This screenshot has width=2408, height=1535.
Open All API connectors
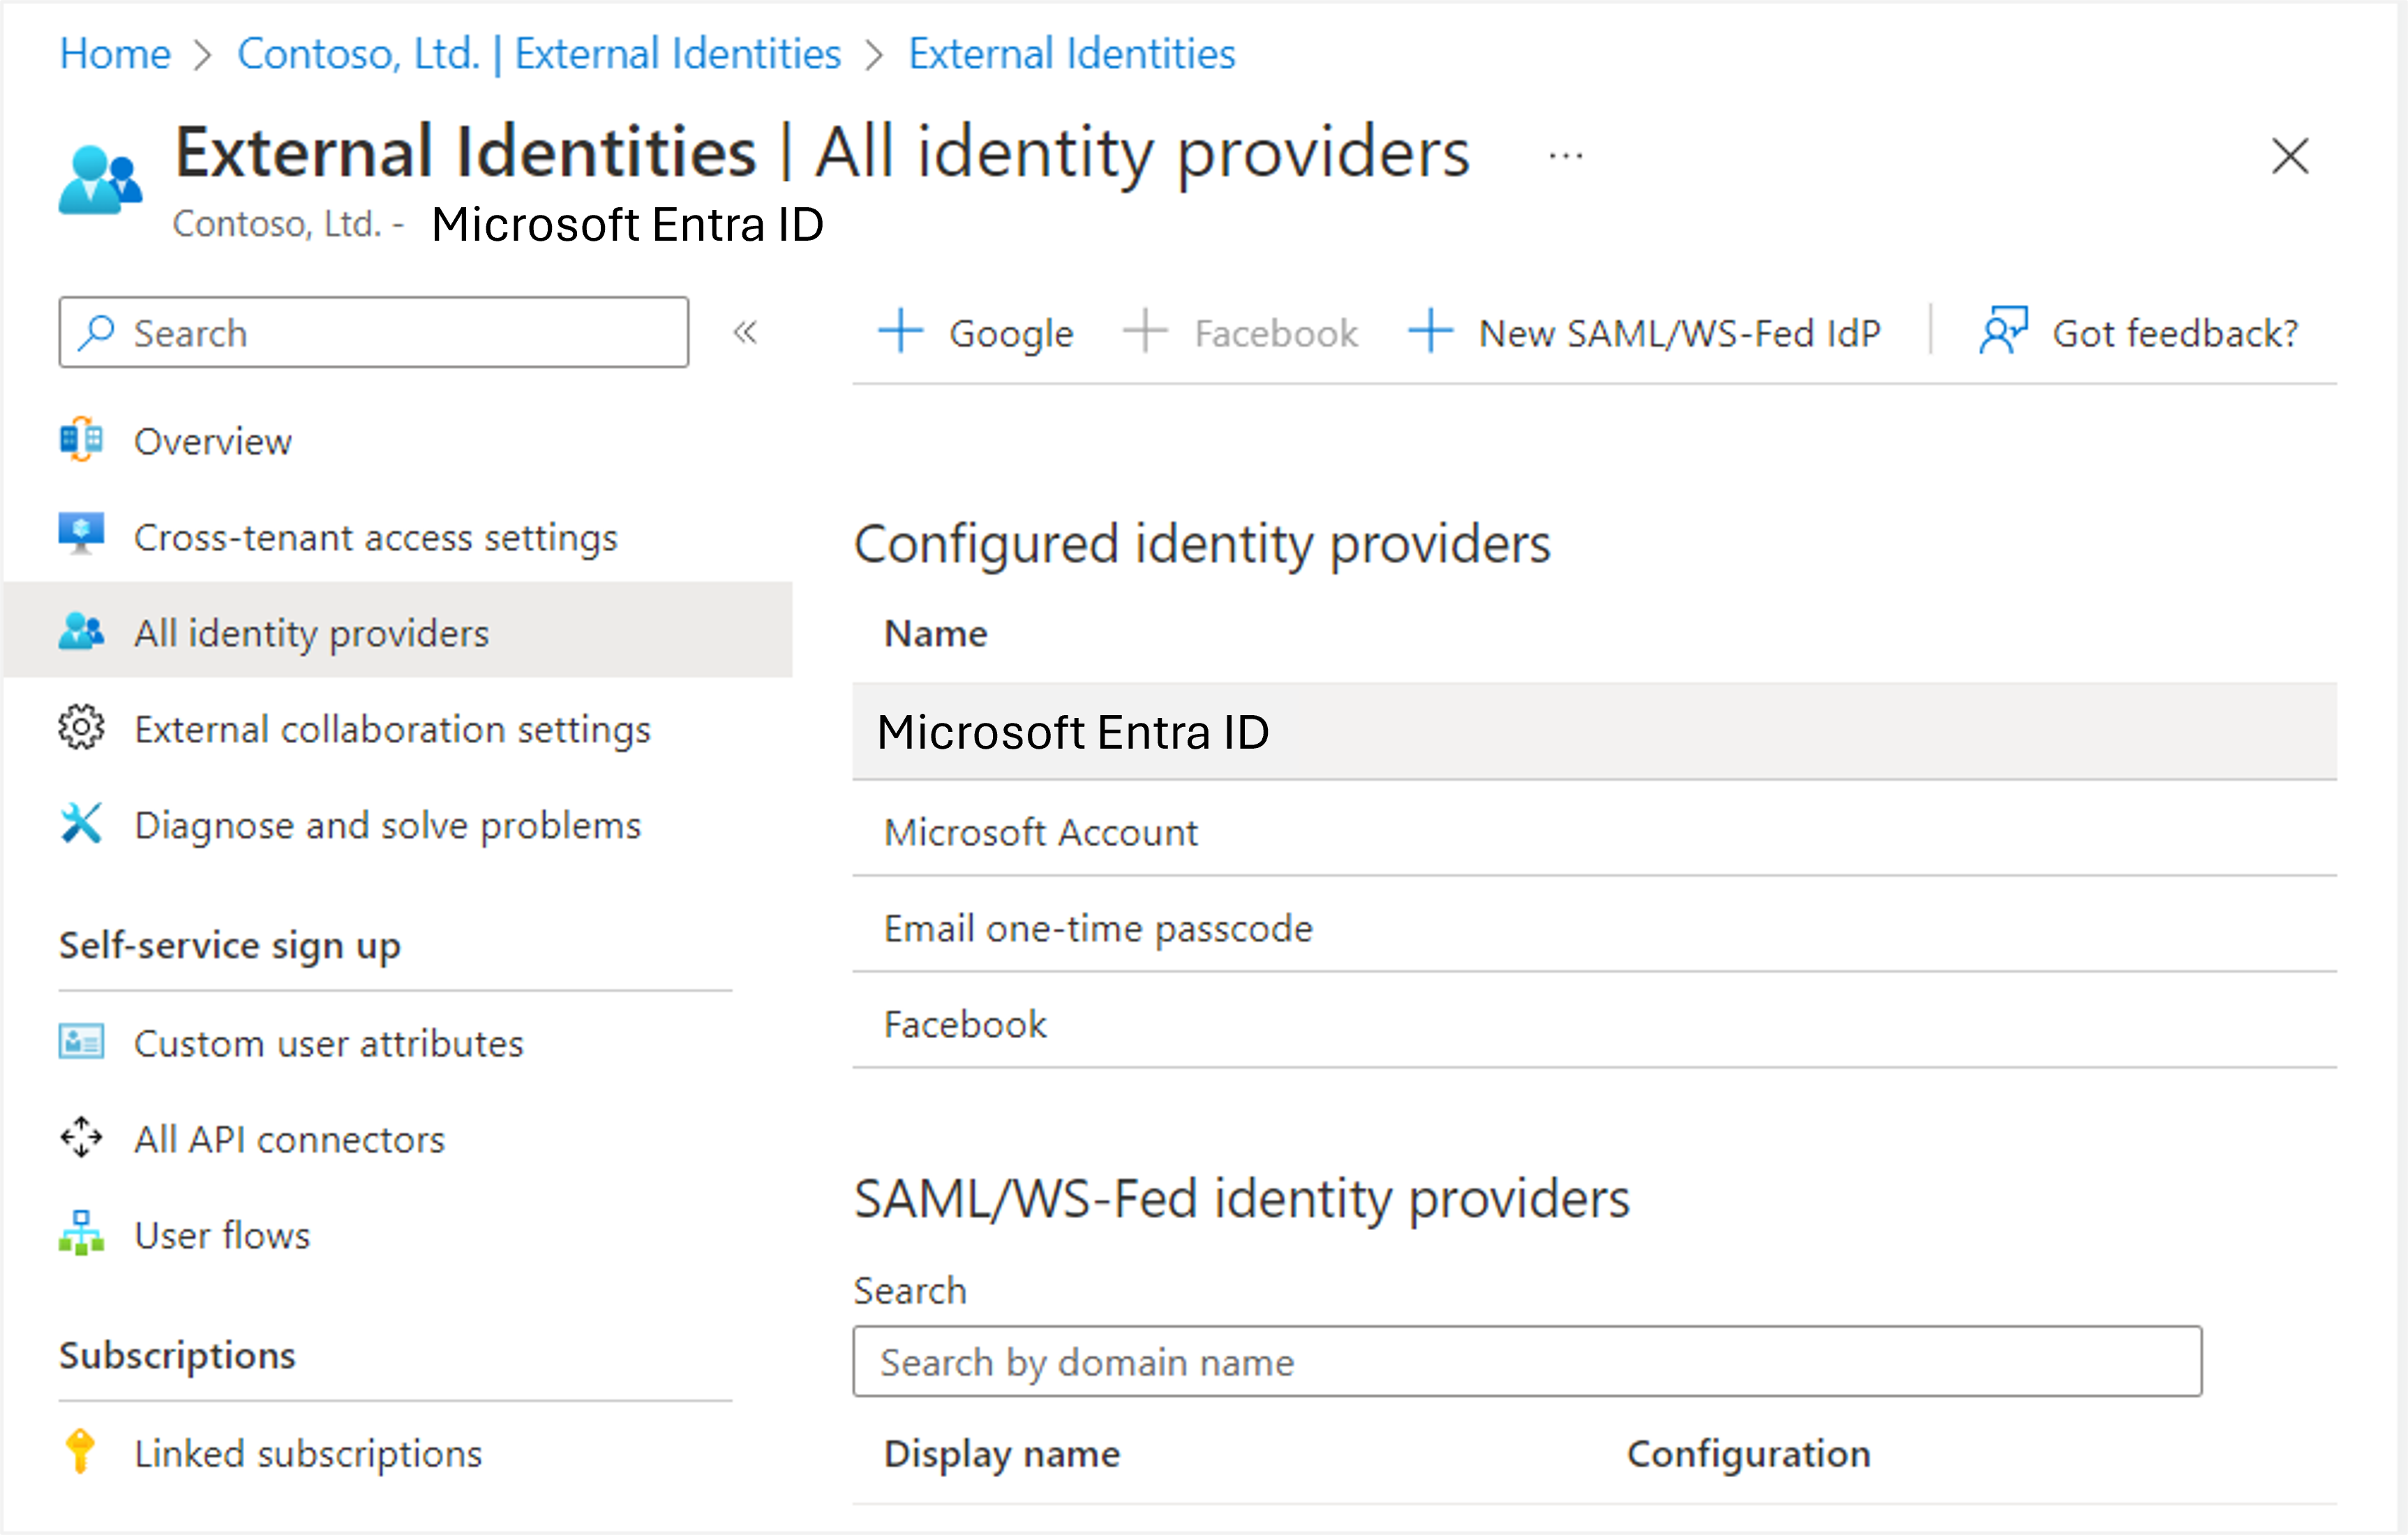(x=289, y=1140)
